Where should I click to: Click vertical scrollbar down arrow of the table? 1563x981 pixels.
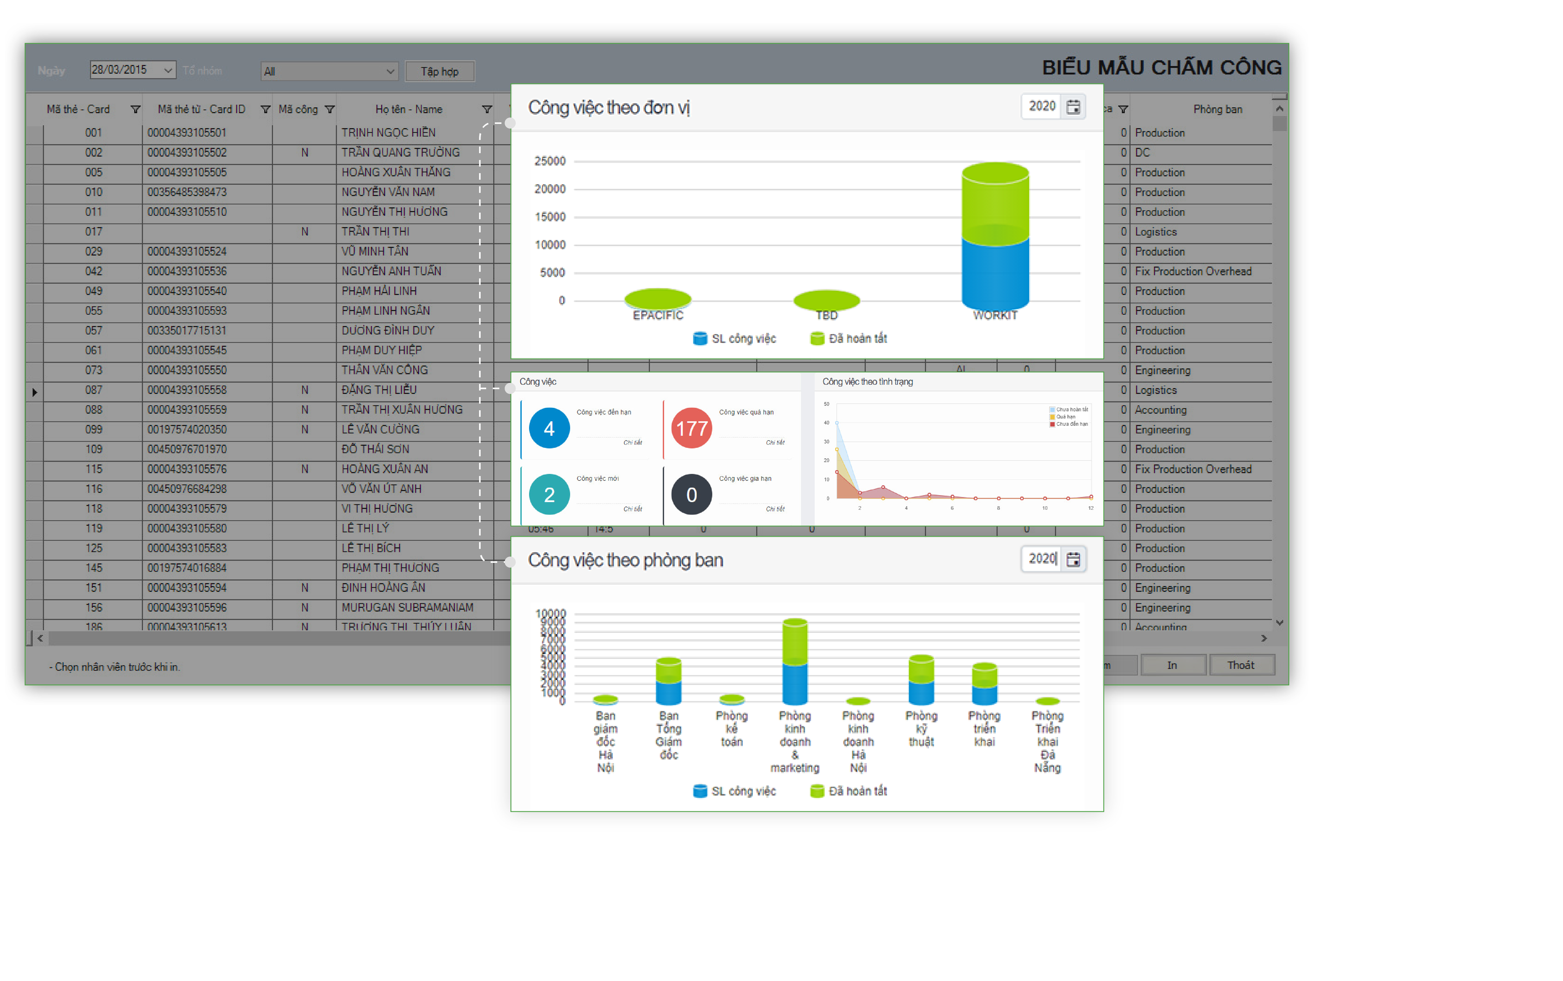[1280, 623]
